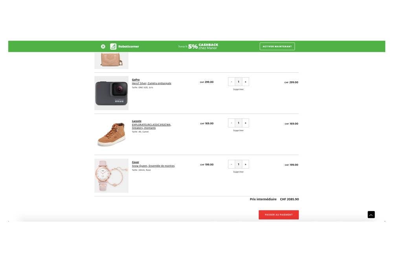Open the Snow Queen watch product link
The width and height of the screenshot is (393, 262).
tap(153, 166)
